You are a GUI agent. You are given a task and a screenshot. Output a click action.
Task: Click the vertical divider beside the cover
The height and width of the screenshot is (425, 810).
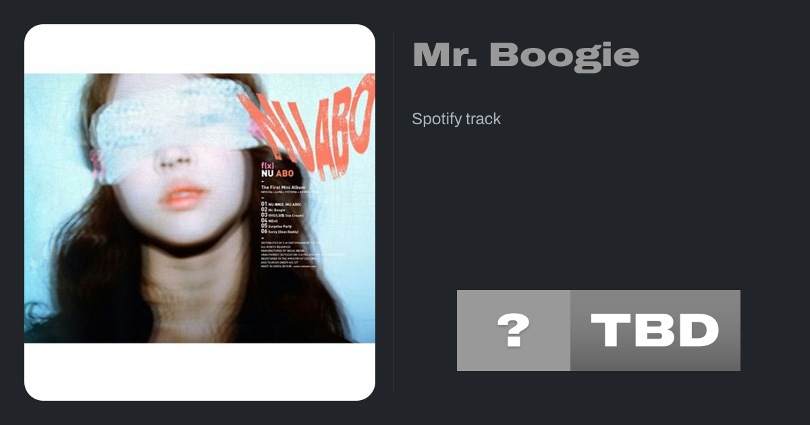point(394,213)
